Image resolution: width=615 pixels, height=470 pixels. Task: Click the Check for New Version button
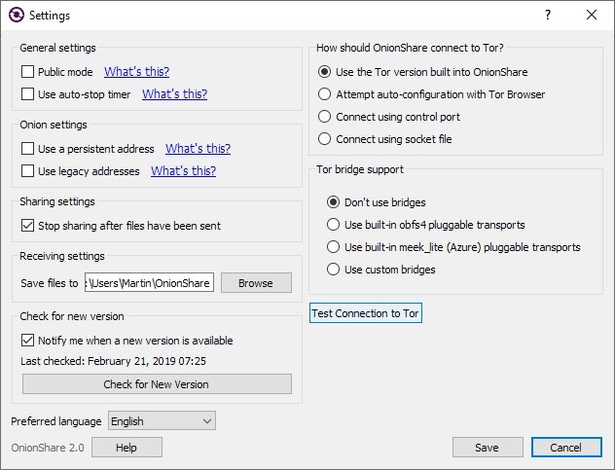157,384
